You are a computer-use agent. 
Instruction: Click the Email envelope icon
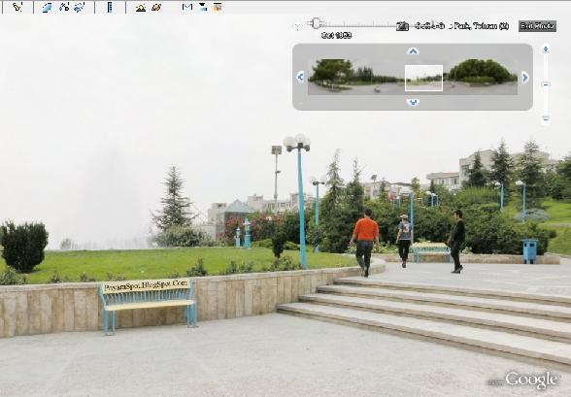click(x=187, y=7)
